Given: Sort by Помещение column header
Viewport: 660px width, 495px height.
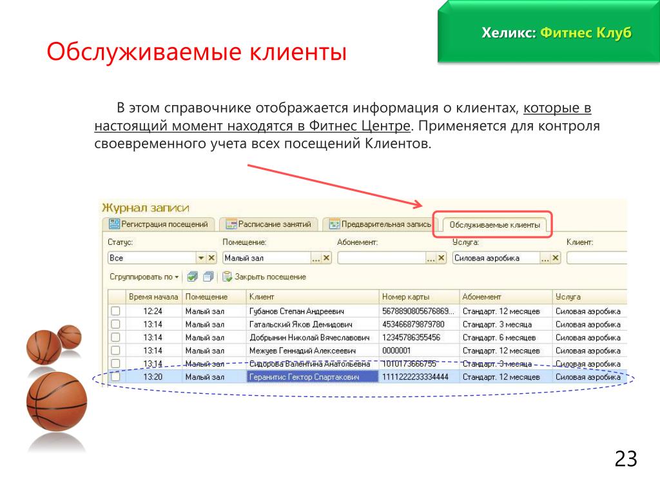Looking at the screenshot, I should click(214, 296).
